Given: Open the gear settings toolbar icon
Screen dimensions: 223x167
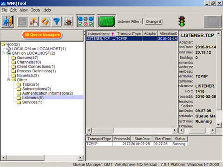Looking at the screenshot, I should (x=68, y=21).
